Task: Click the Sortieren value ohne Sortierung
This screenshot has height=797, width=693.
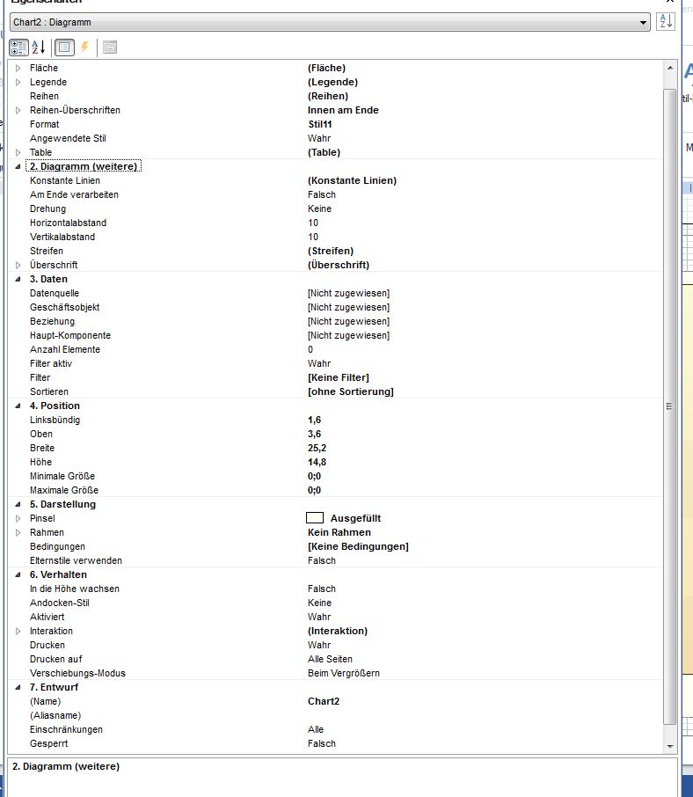Action: (x=351, y=391)
